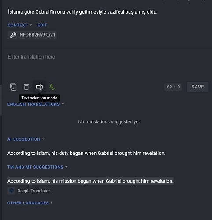Viewport: 212px width, 220px height.
Task: Use the AI suggestion mentioning 'his duty began'
Action: (x=86, y=153)
